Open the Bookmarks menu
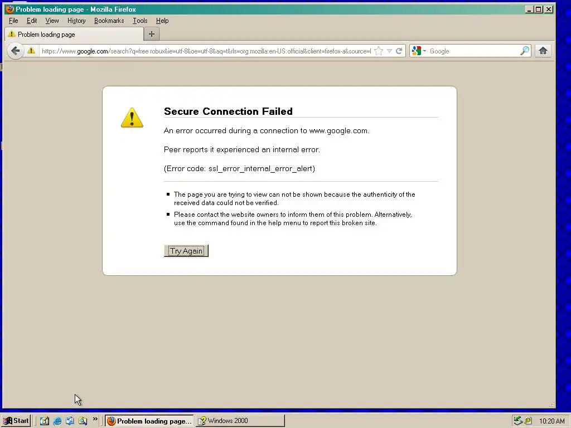The width and height of the screenshot is (571, 428). tap(109, 21)
